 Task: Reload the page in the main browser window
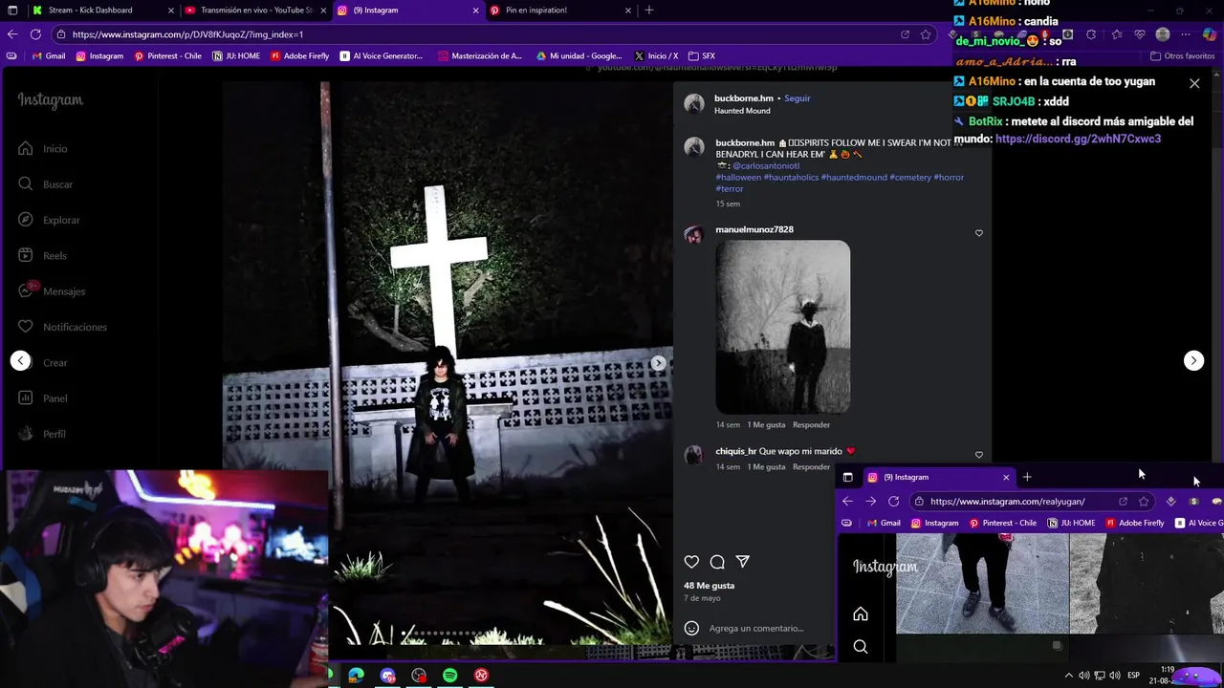pos(35,34)
